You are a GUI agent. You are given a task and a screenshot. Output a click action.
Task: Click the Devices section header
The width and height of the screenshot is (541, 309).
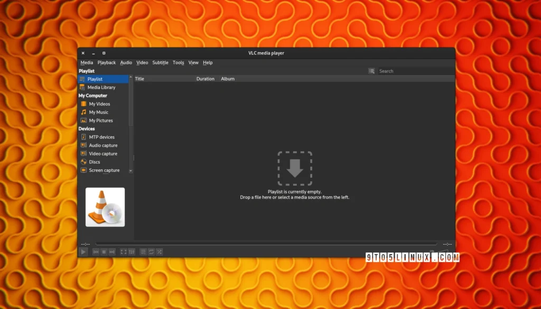pyautogui.click(x=87, y=129)
